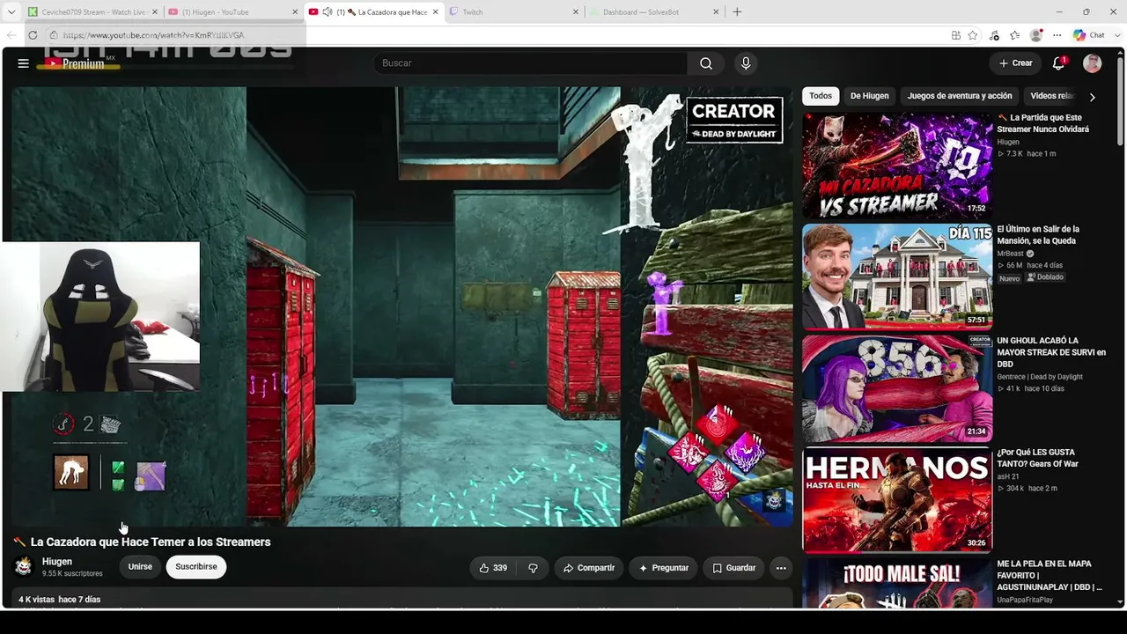The width and height of the screenshot is (1127, 634).
Task: Click the video title 'La Cazadora que Hace Temer'
Action: tap(151, 542)
